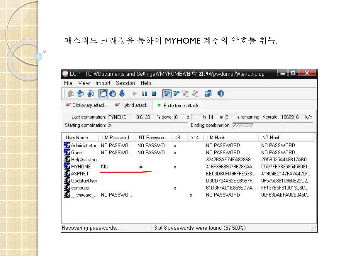341x256 pixels.
Task: Sort by the User Name column header
Action: point(80,138)
